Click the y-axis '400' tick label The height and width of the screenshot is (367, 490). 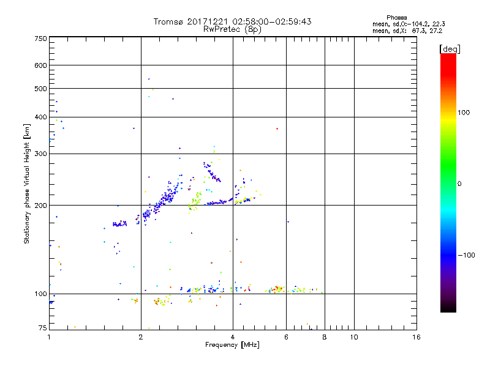coord(40,117)
